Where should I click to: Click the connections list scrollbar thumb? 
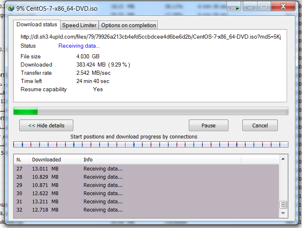pyautogui.click(x=283, y=205)
